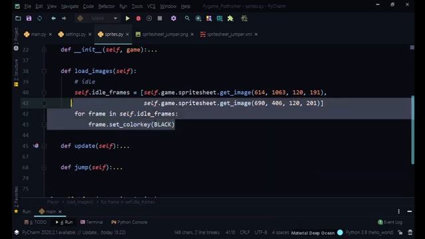Click the lock icon in status bar
This screenshot has height=239, width=425.
pos(400,232)
